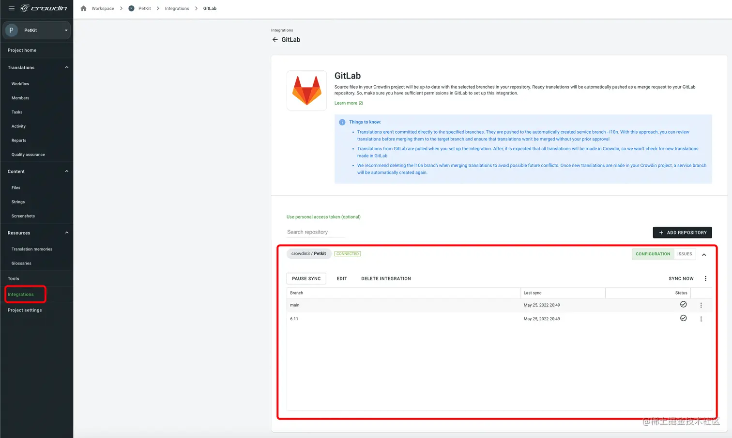732x438 pixels.
Task: Click the info icon in Things to know
Action: click(342, 122)
